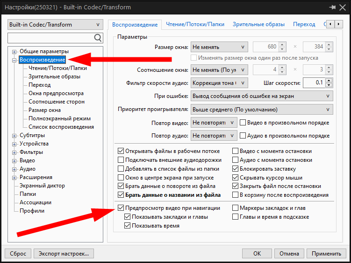
Task: Open the Размер окна dropdown
Action: tap(219, 47)
